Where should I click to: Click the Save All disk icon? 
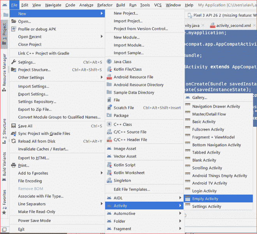(x=14, y=126)
